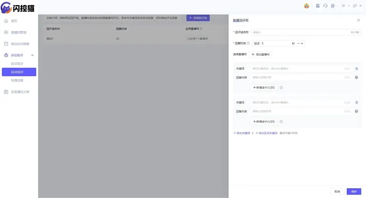Open the user avatar in title bar

(306, 6)
